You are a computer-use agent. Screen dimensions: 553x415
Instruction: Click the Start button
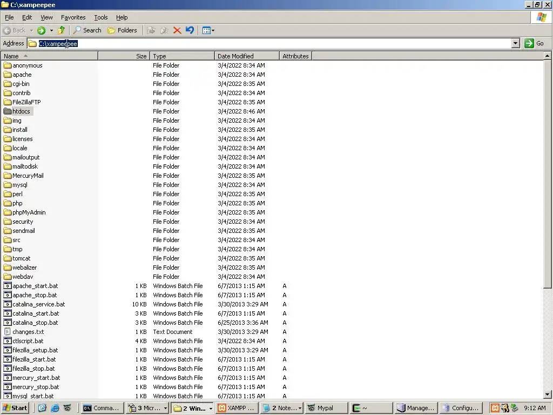pyautogui.click(x=15, y=408)
